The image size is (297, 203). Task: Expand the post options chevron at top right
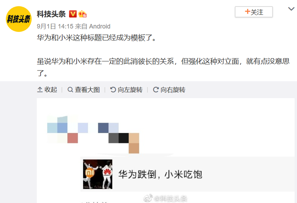(x=291, y=9)
